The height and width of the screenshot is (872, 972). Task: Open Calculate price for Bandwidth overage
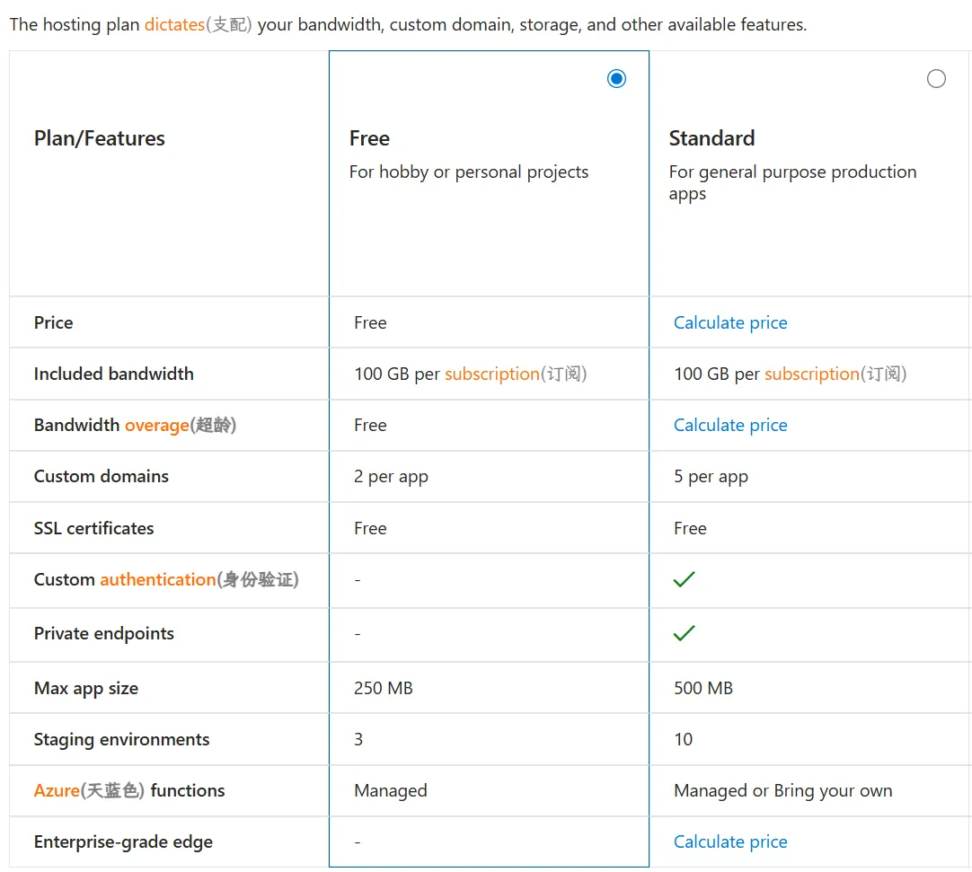[730, 426]
